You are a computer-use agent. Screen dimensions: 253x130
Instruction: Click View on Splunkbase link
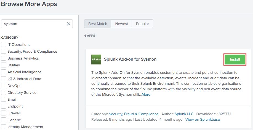coord(203,119)
